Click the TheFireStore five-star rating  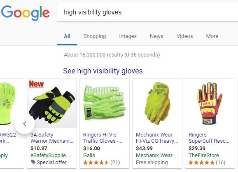[201, 163]
